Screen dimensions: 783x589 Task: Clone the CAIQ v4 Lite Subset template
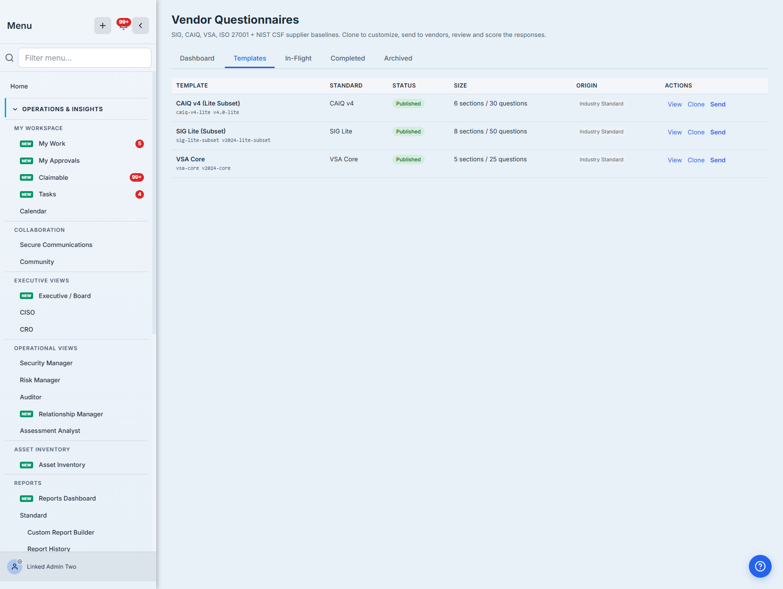696,105
